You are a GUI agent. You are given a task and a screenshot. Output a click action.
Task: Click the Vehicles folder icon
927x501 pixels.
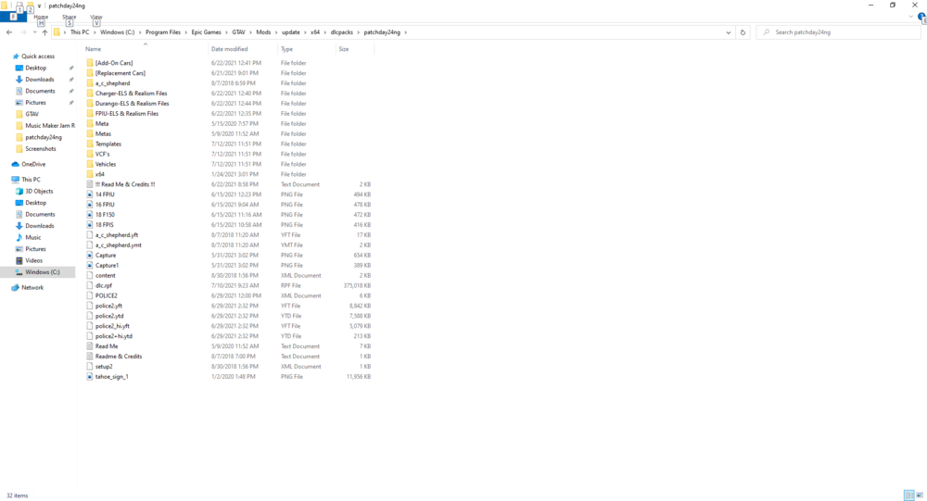90,164
